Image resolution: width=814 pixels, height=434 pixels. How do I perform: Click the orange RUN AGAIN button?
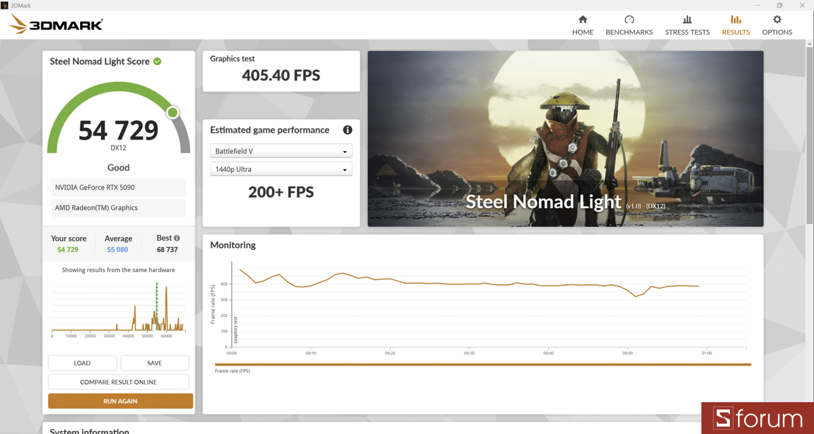(x=120, y=401)
